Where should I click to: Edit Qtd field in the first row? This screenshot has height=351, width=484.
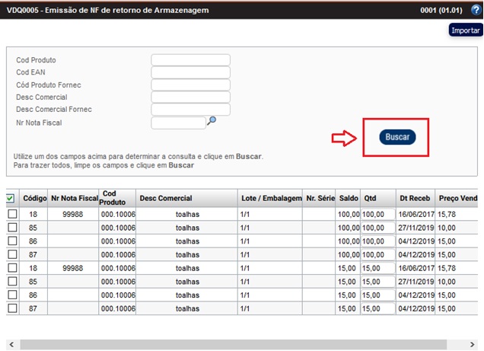pos(377,215)
